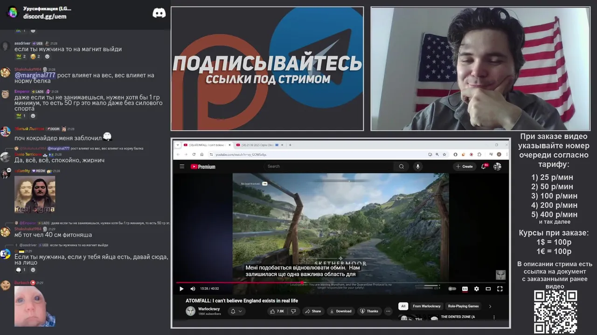Screen dimensions: 597x335
Task: Like the video with thumbs-up 7.8K
Action: (277, 311)
